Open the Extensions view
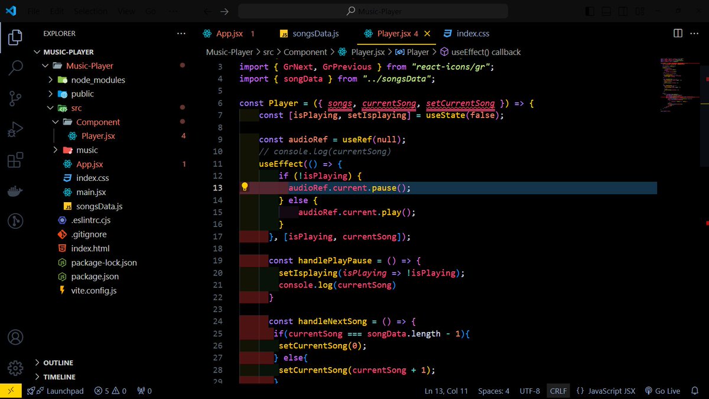The width and height of the screenshot is (709, 399). pyautogui.click(x=15, y=160)
